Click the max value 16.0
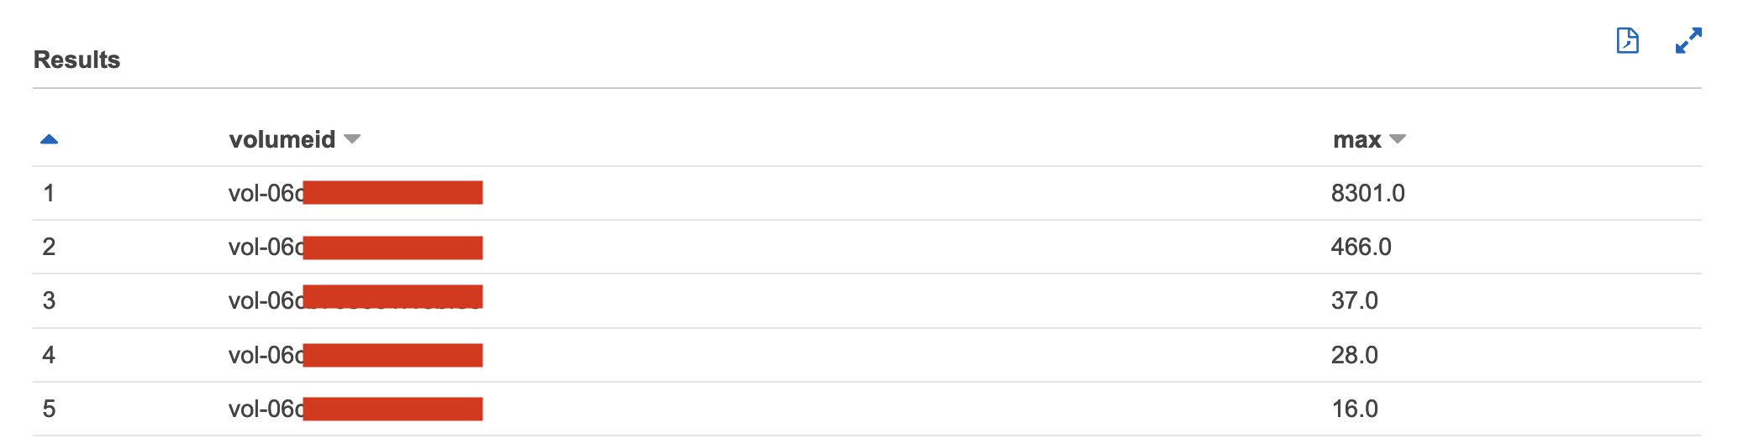Viewport: 1738px width, 438px height. pos(1355,409)
